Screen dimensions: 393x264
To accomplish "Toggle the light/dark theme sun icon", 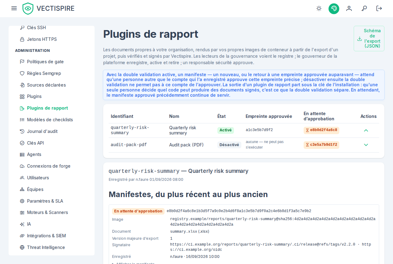I will tap(319, 8).
